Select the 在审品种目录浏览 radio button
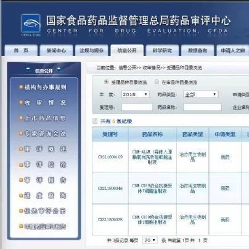Screen dimensions: 249x249 [157, 81]
